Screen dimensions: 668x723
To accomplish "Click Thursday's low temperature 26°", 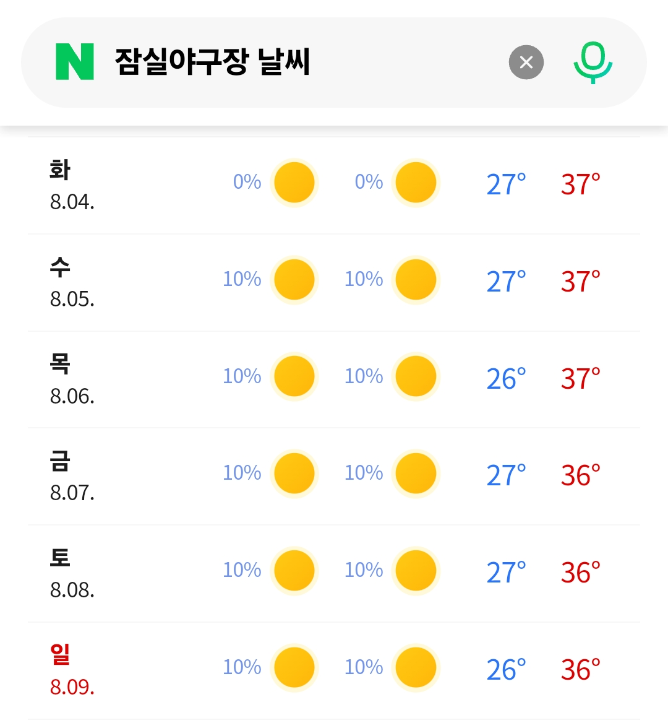I will [506, 379].
